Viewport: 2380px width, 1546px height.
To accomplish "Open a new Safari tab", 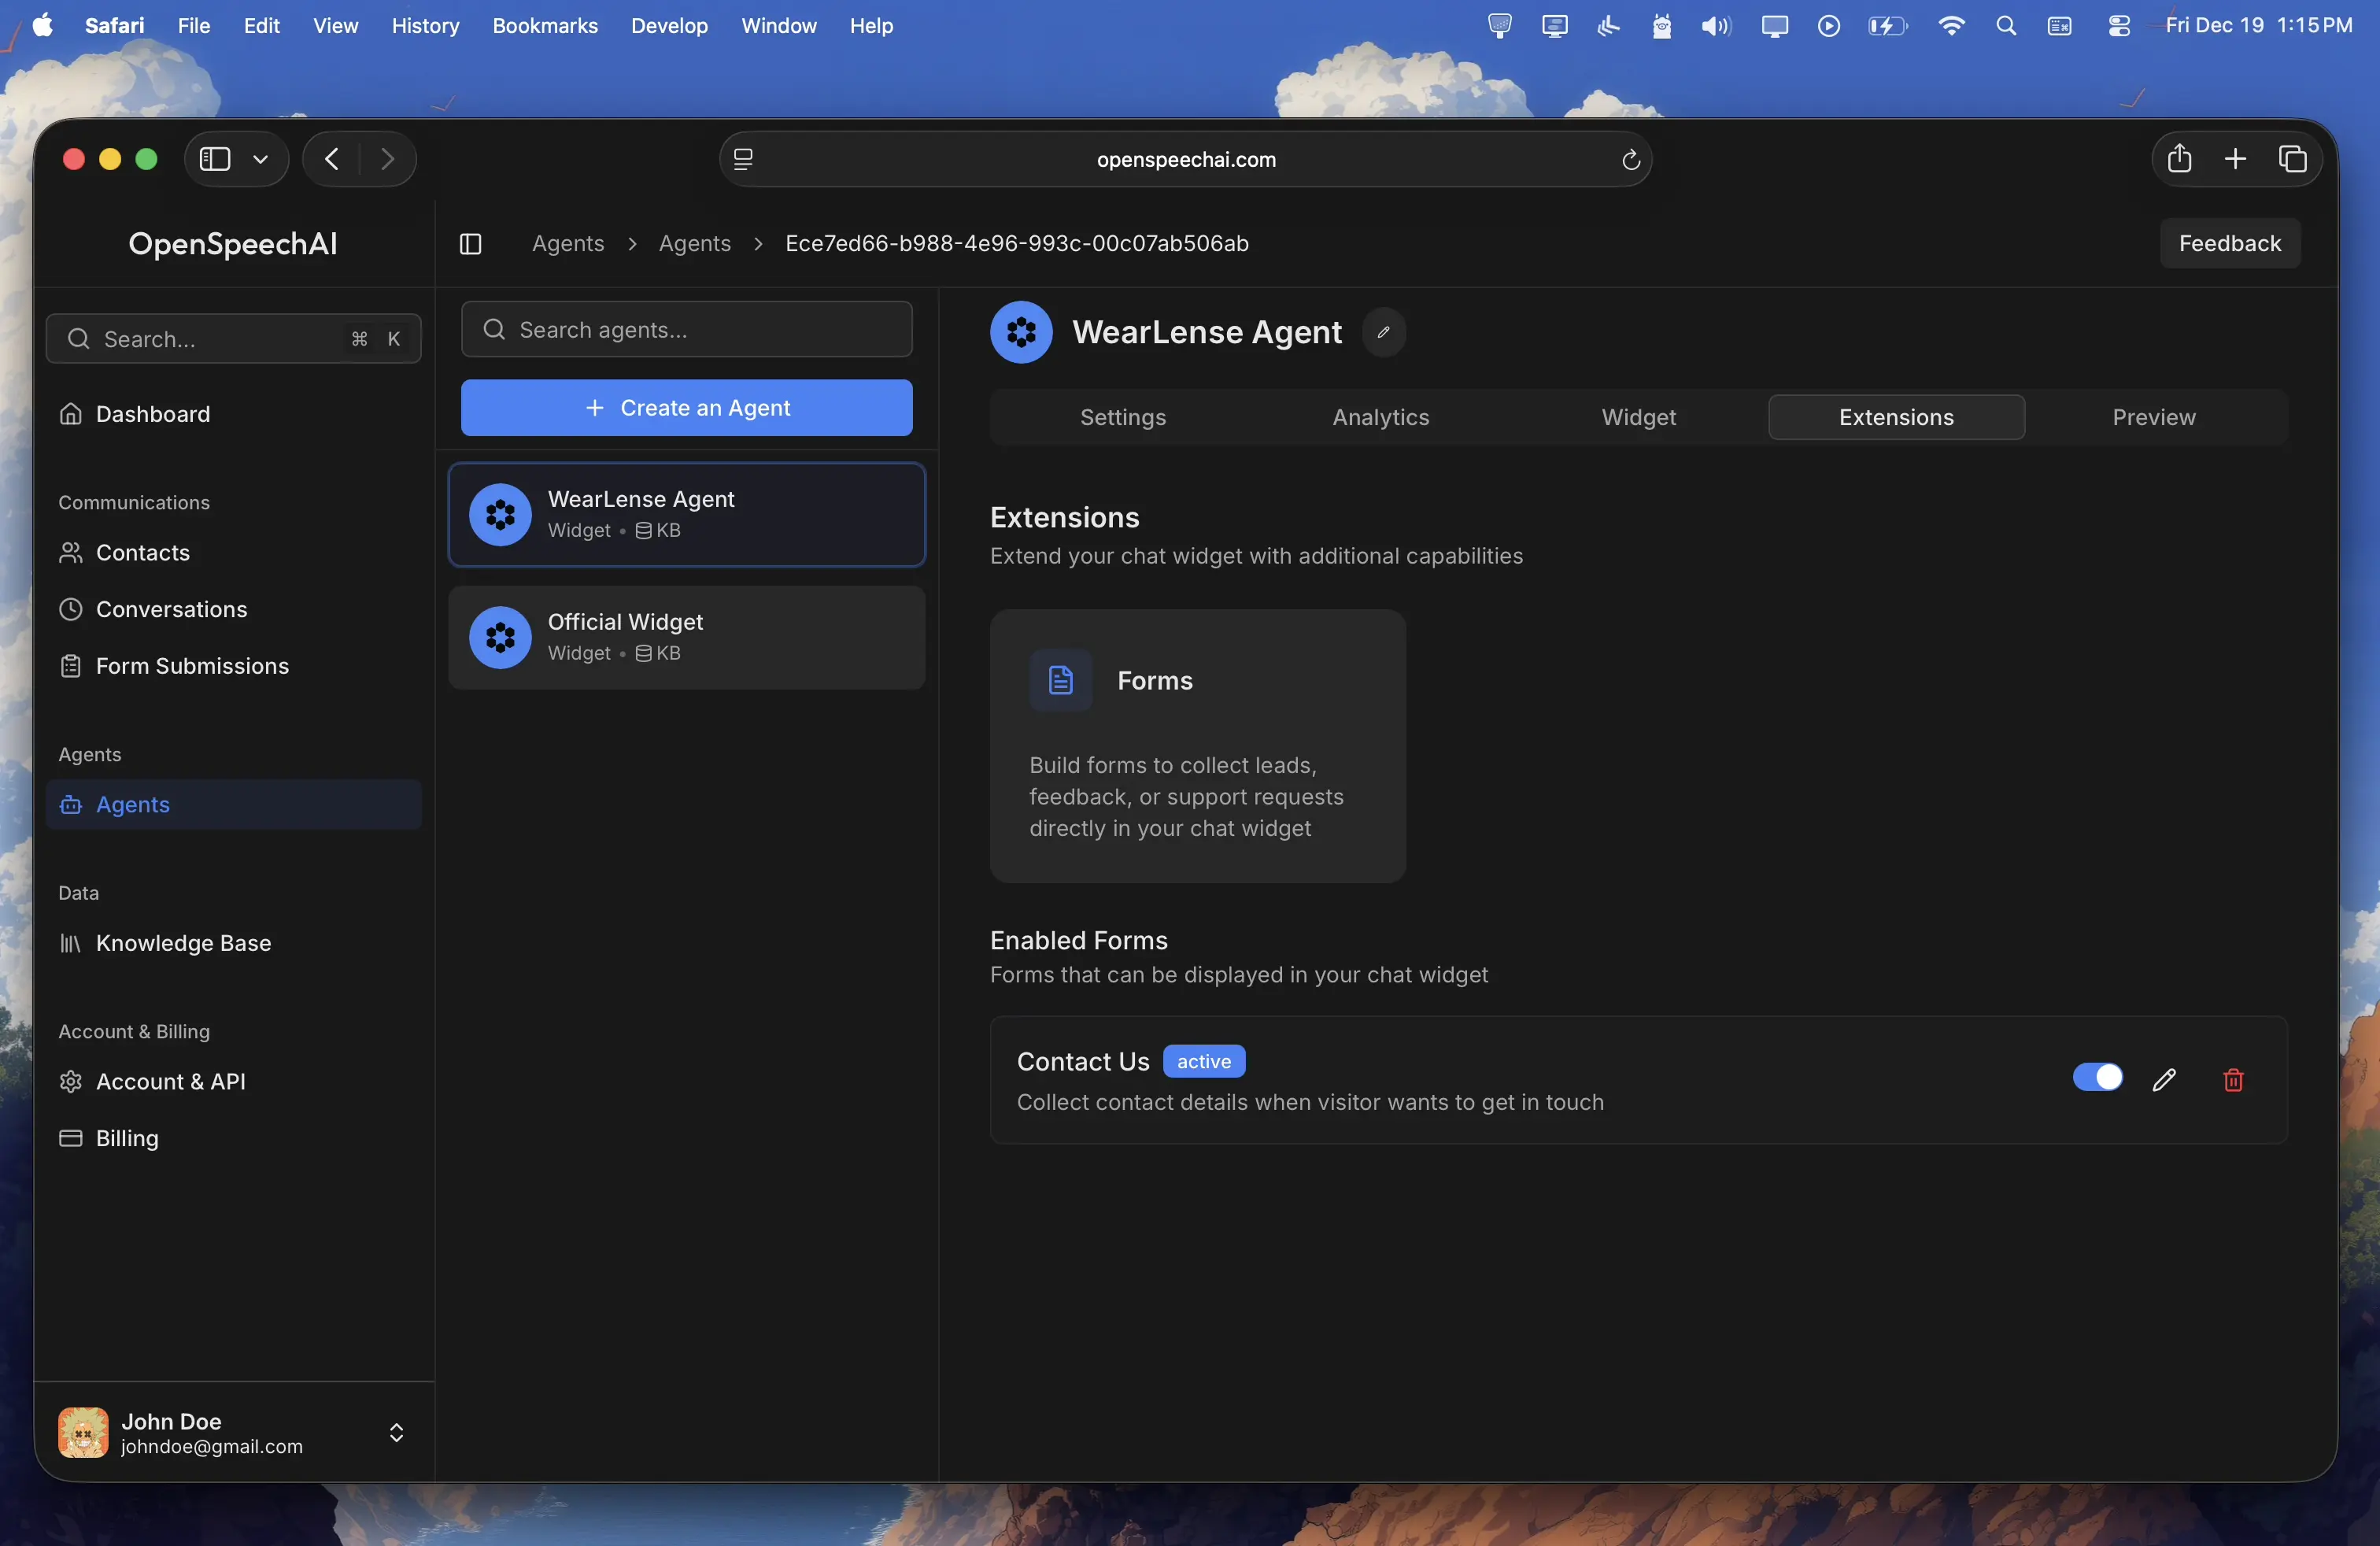I will 2235,159.
